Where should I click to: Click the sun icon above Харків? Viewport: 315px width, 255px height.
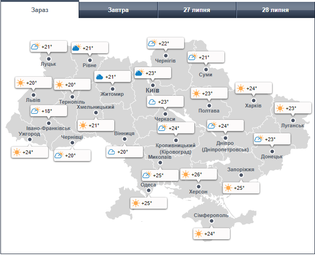point(241,88)
